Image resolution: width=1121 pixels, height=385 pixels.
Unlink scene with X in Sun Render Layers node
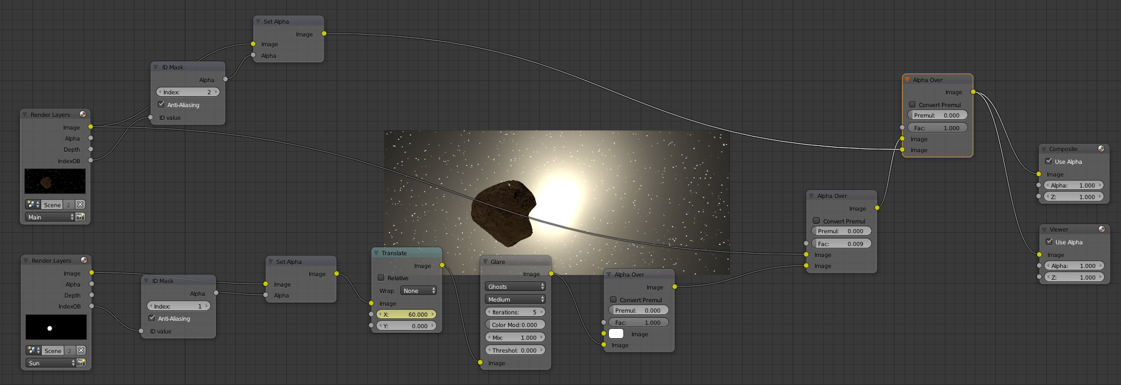tap(81, 351)
